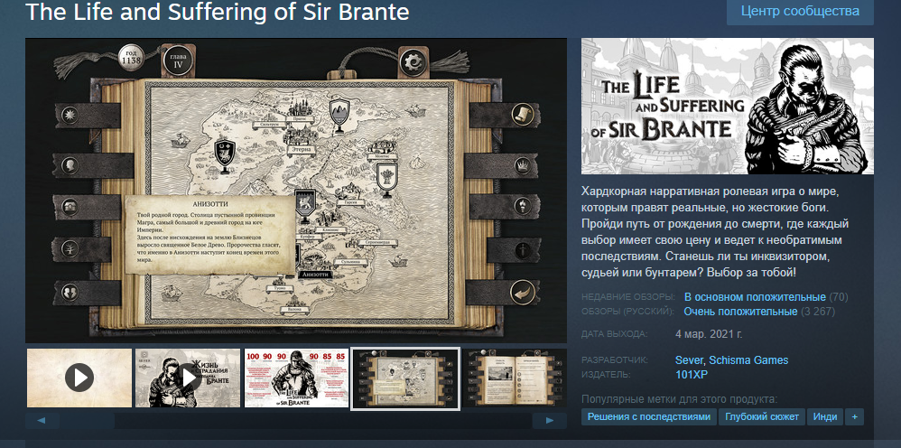Expand more tags with the plus button
Image resolution: width=901 pixels, height=448 pixels.
[x=854, y=417]
